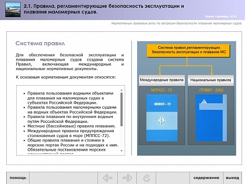This screenshot has width=245, height=184.
Task: Click the Система правил heading
Action: coord(40,44)
